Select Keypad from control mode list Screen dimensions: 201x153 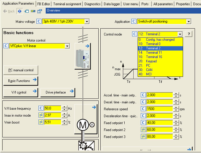pos(151,61)
